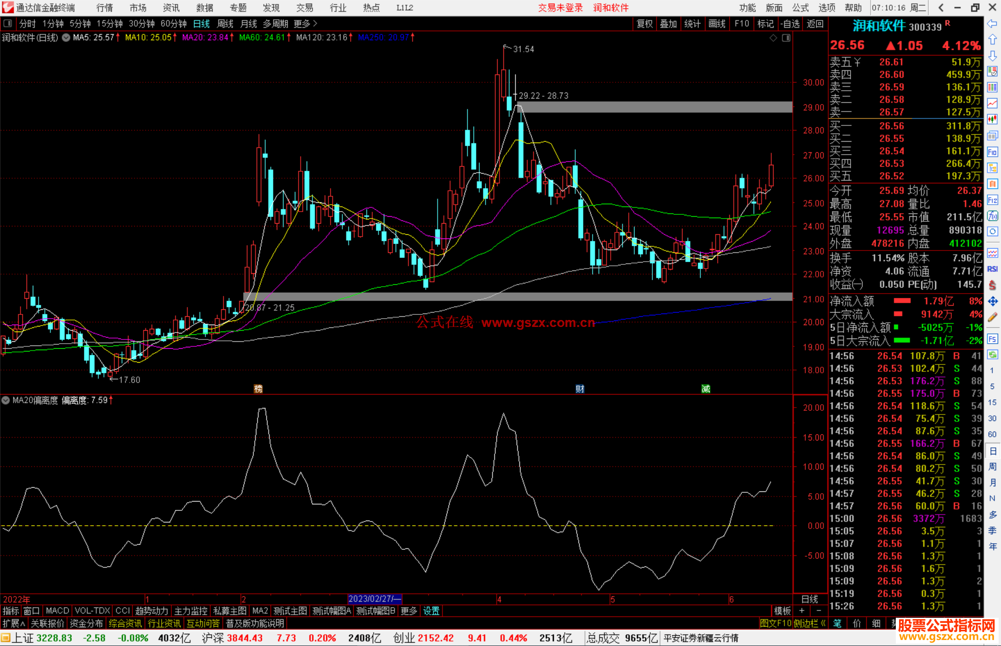The height and width of the screenshot is (646, 1001).
Task: Toggle the panel layout icon before 分时
Action: tap(7, 24)
